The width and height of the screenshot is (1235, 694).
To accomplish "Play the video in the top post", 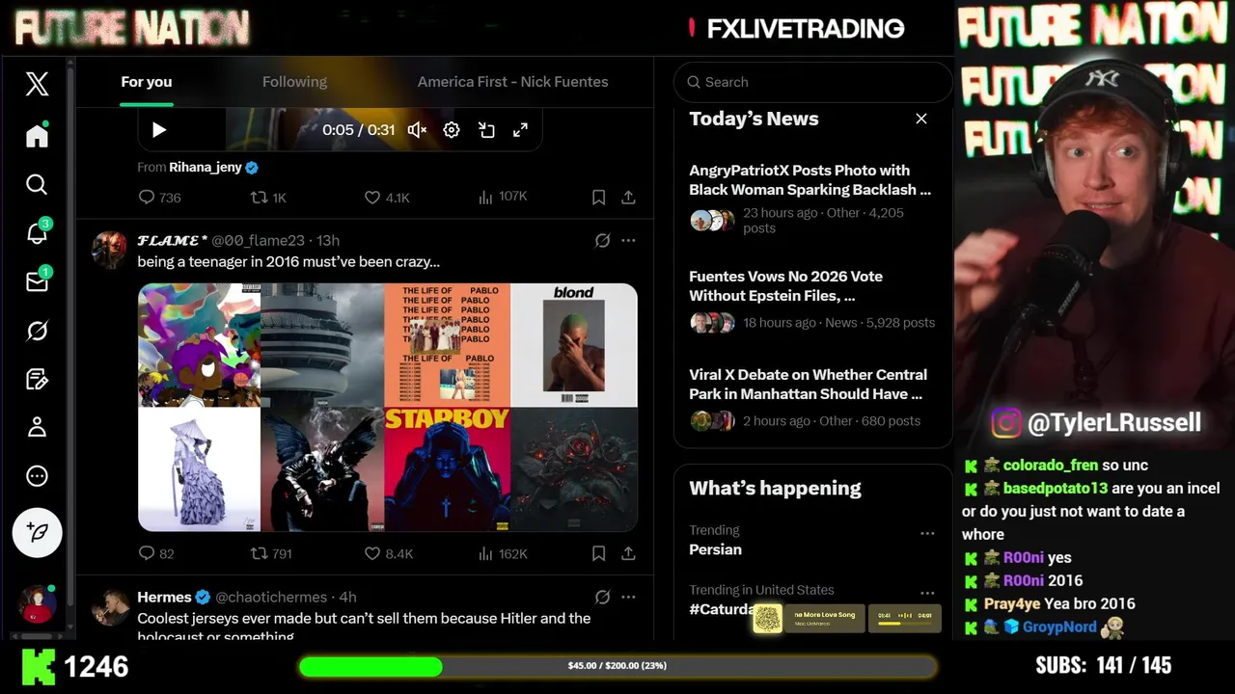I will pyautogui.click(x=159, y=130).
